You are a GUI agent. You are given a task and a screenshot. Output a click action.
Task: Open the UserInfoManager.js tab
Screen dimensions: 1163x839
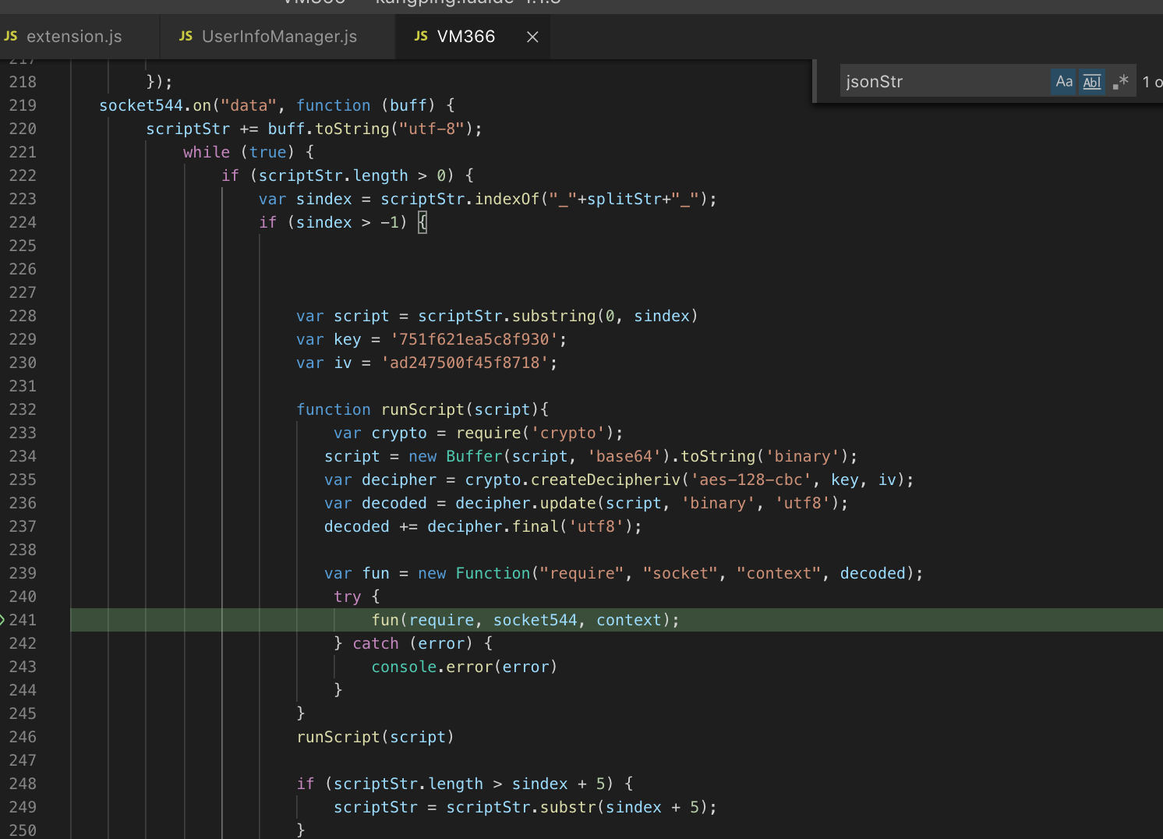[x=278, y=37]
